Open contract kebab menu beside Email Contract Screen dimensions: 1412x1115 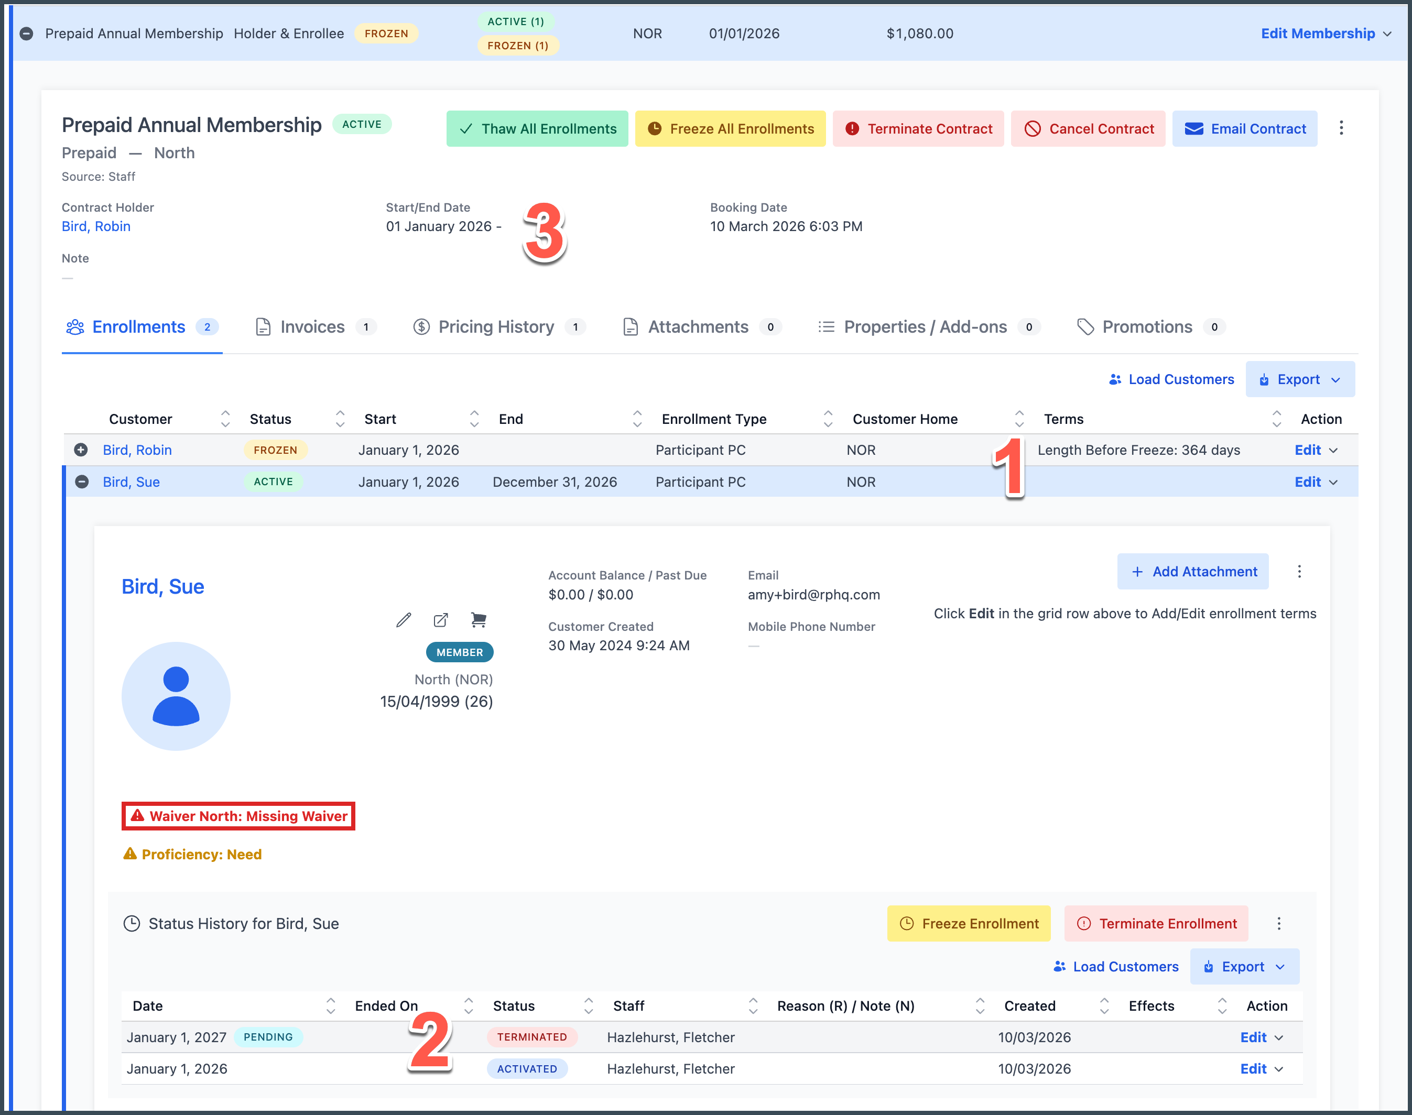[1341, 128]
